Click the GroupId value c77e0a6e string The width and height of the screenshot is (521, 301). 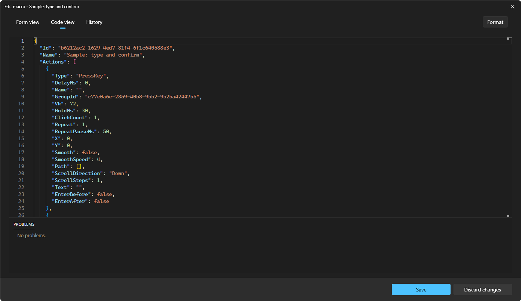coord(142,97)
